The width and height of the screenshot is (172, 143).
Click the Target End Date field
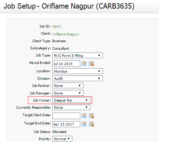point(66,124)
